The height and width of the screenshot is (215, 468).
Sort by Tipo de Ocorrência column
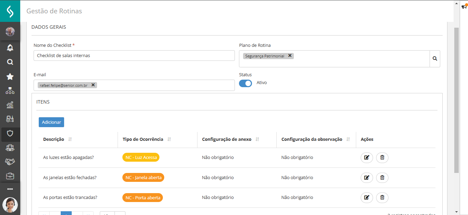click(x=169, y=139)
